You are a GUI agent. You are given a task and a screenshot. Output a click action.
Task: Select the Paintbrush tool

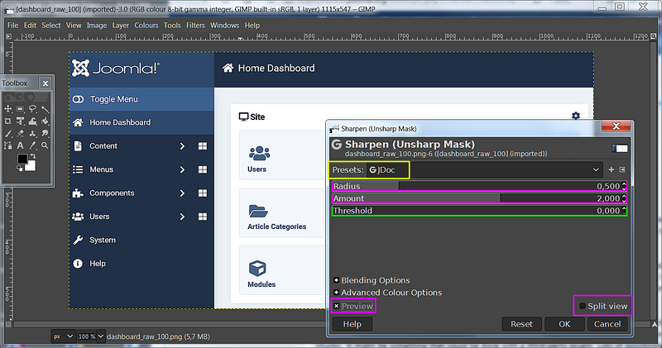[x=8, y=133]
